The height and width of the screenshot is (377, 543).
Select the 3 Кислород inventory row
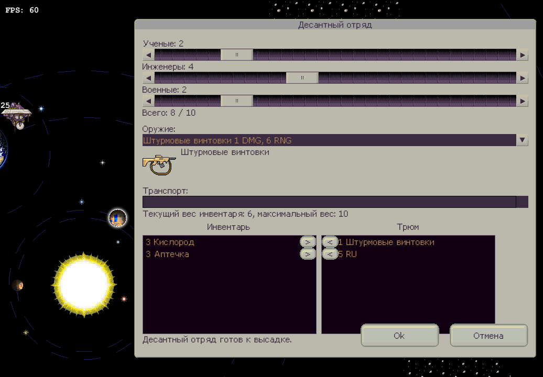tap(221, 242)
